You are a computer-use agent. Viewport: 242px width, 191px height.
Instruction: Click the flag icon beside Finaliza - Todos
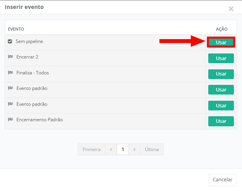point(10,73)
